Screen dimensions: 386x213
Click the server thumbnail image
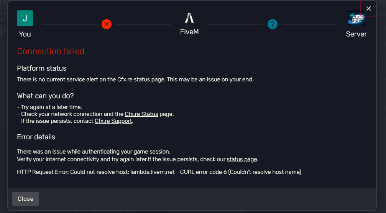(356, 18)
